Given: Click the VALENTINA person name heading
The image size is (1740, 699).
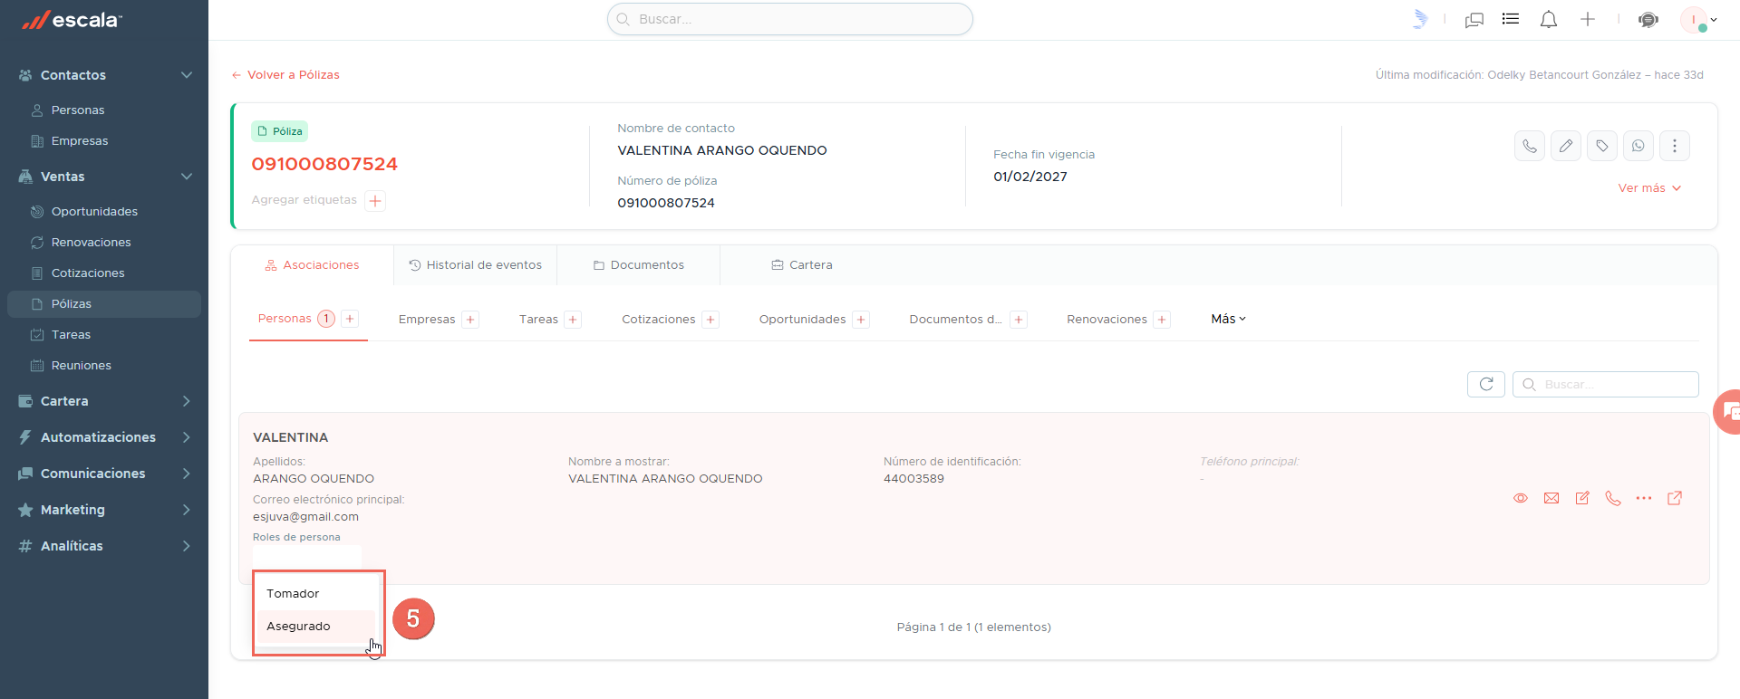Looking at the screenshot, I should pyautogui.click(x=290, y=437).
